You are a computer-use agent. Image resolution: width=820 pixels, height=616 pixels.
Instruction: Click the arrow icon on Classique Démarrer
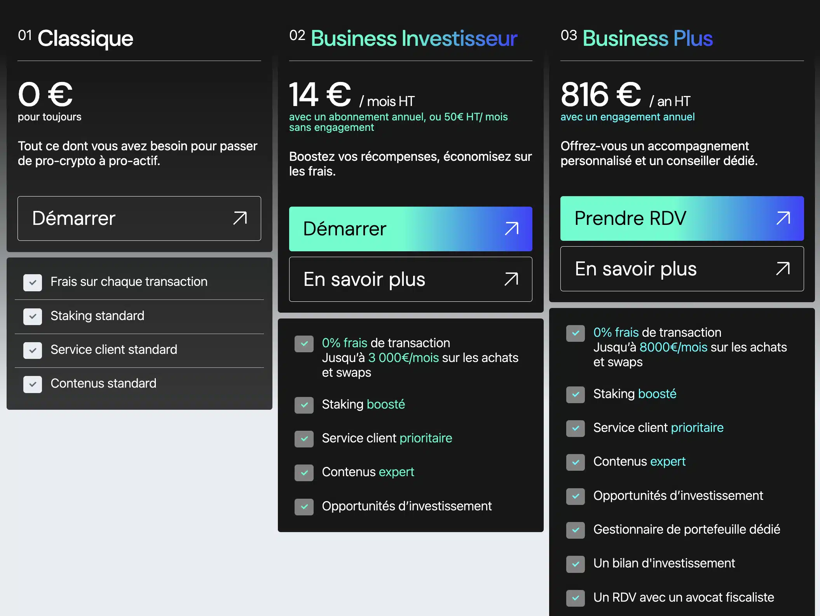240,218
